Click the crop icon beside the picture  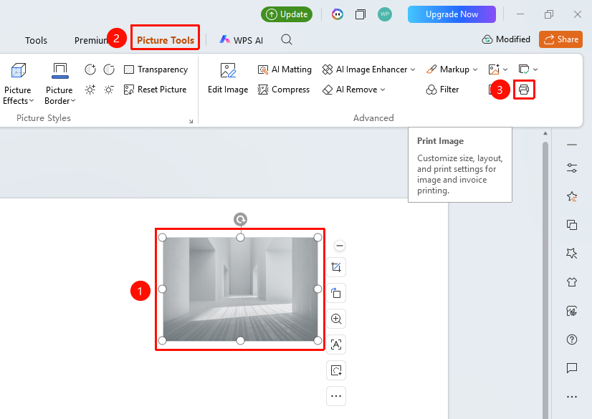(x=336, y=267)
